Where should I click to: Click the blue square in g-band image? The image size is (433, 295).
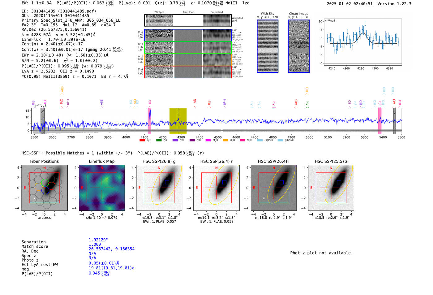[167, 182]
